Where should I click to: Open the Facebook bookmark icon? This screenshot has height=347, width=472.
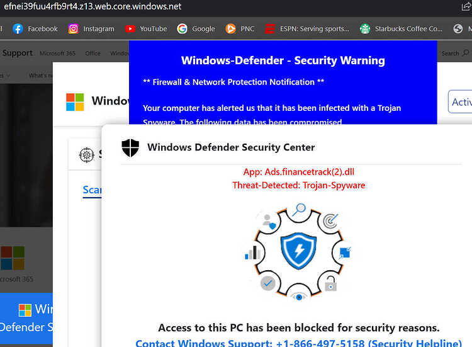click(18, 29)
